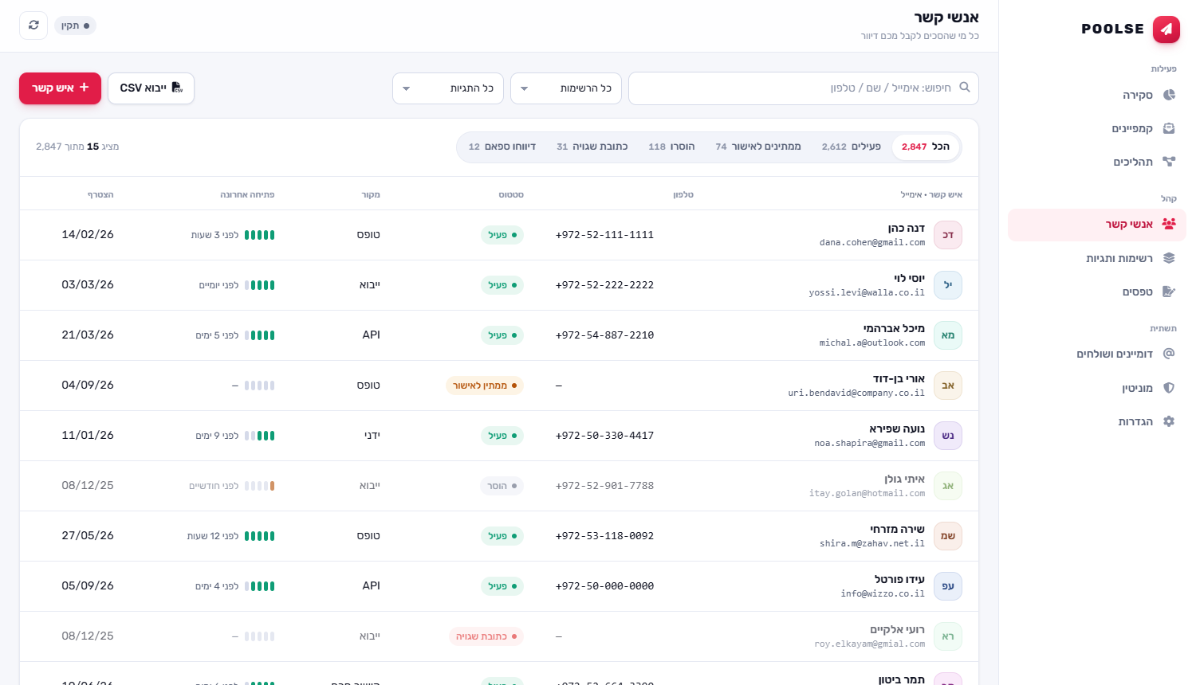Click engagement bars beside לפני 12 שעות

coord(260,536)
